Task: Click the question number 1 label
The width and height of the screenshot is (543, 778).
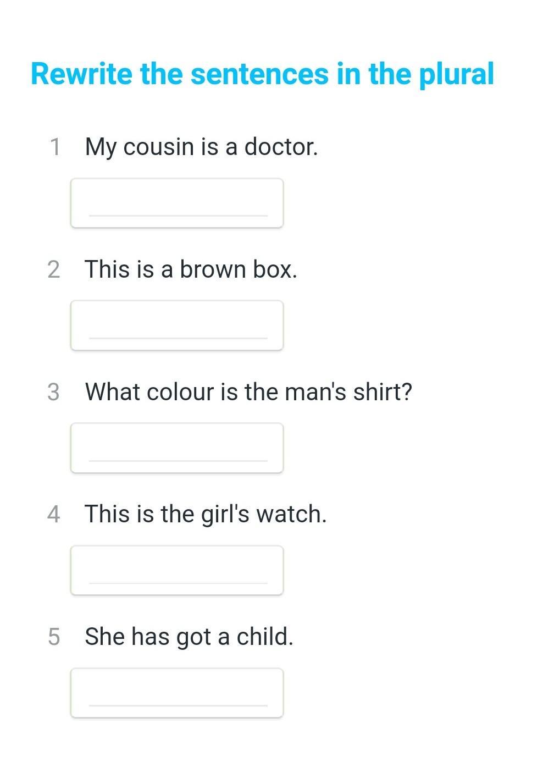Action: point(54,147)
